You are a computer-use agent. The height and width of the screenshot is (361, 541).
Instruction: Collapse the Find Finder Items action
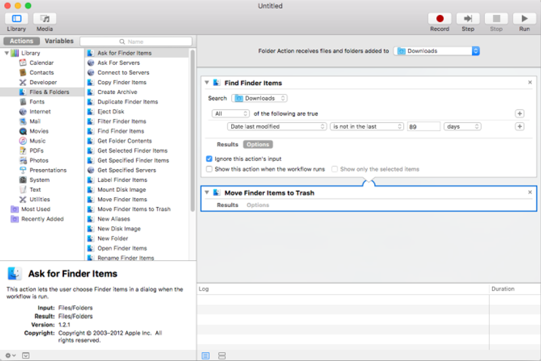pyautogui.click(x=207, y=82)
